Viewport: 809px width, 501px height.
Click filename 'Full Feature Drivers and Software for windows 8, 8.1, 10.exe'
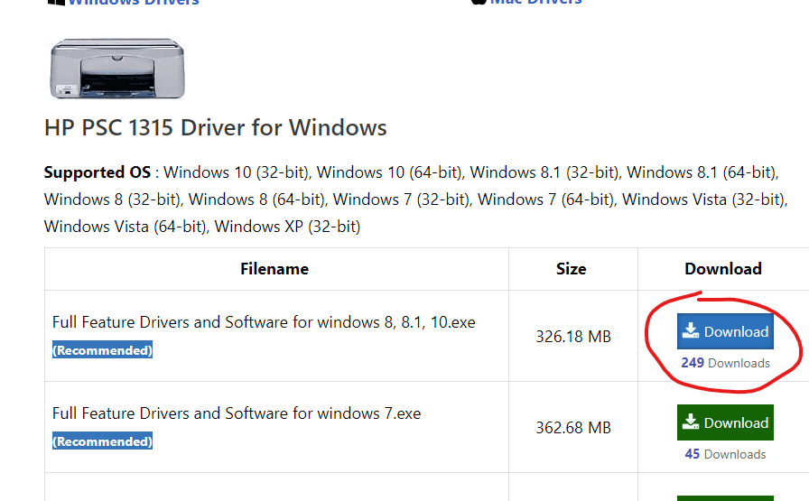(x=264, y=322)
